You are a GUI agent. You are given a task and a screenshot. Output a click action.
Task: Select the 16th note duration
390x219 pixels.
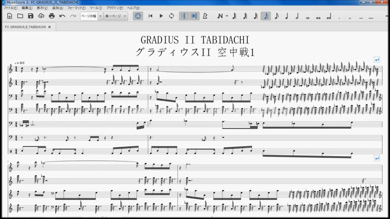click(256, 16)
